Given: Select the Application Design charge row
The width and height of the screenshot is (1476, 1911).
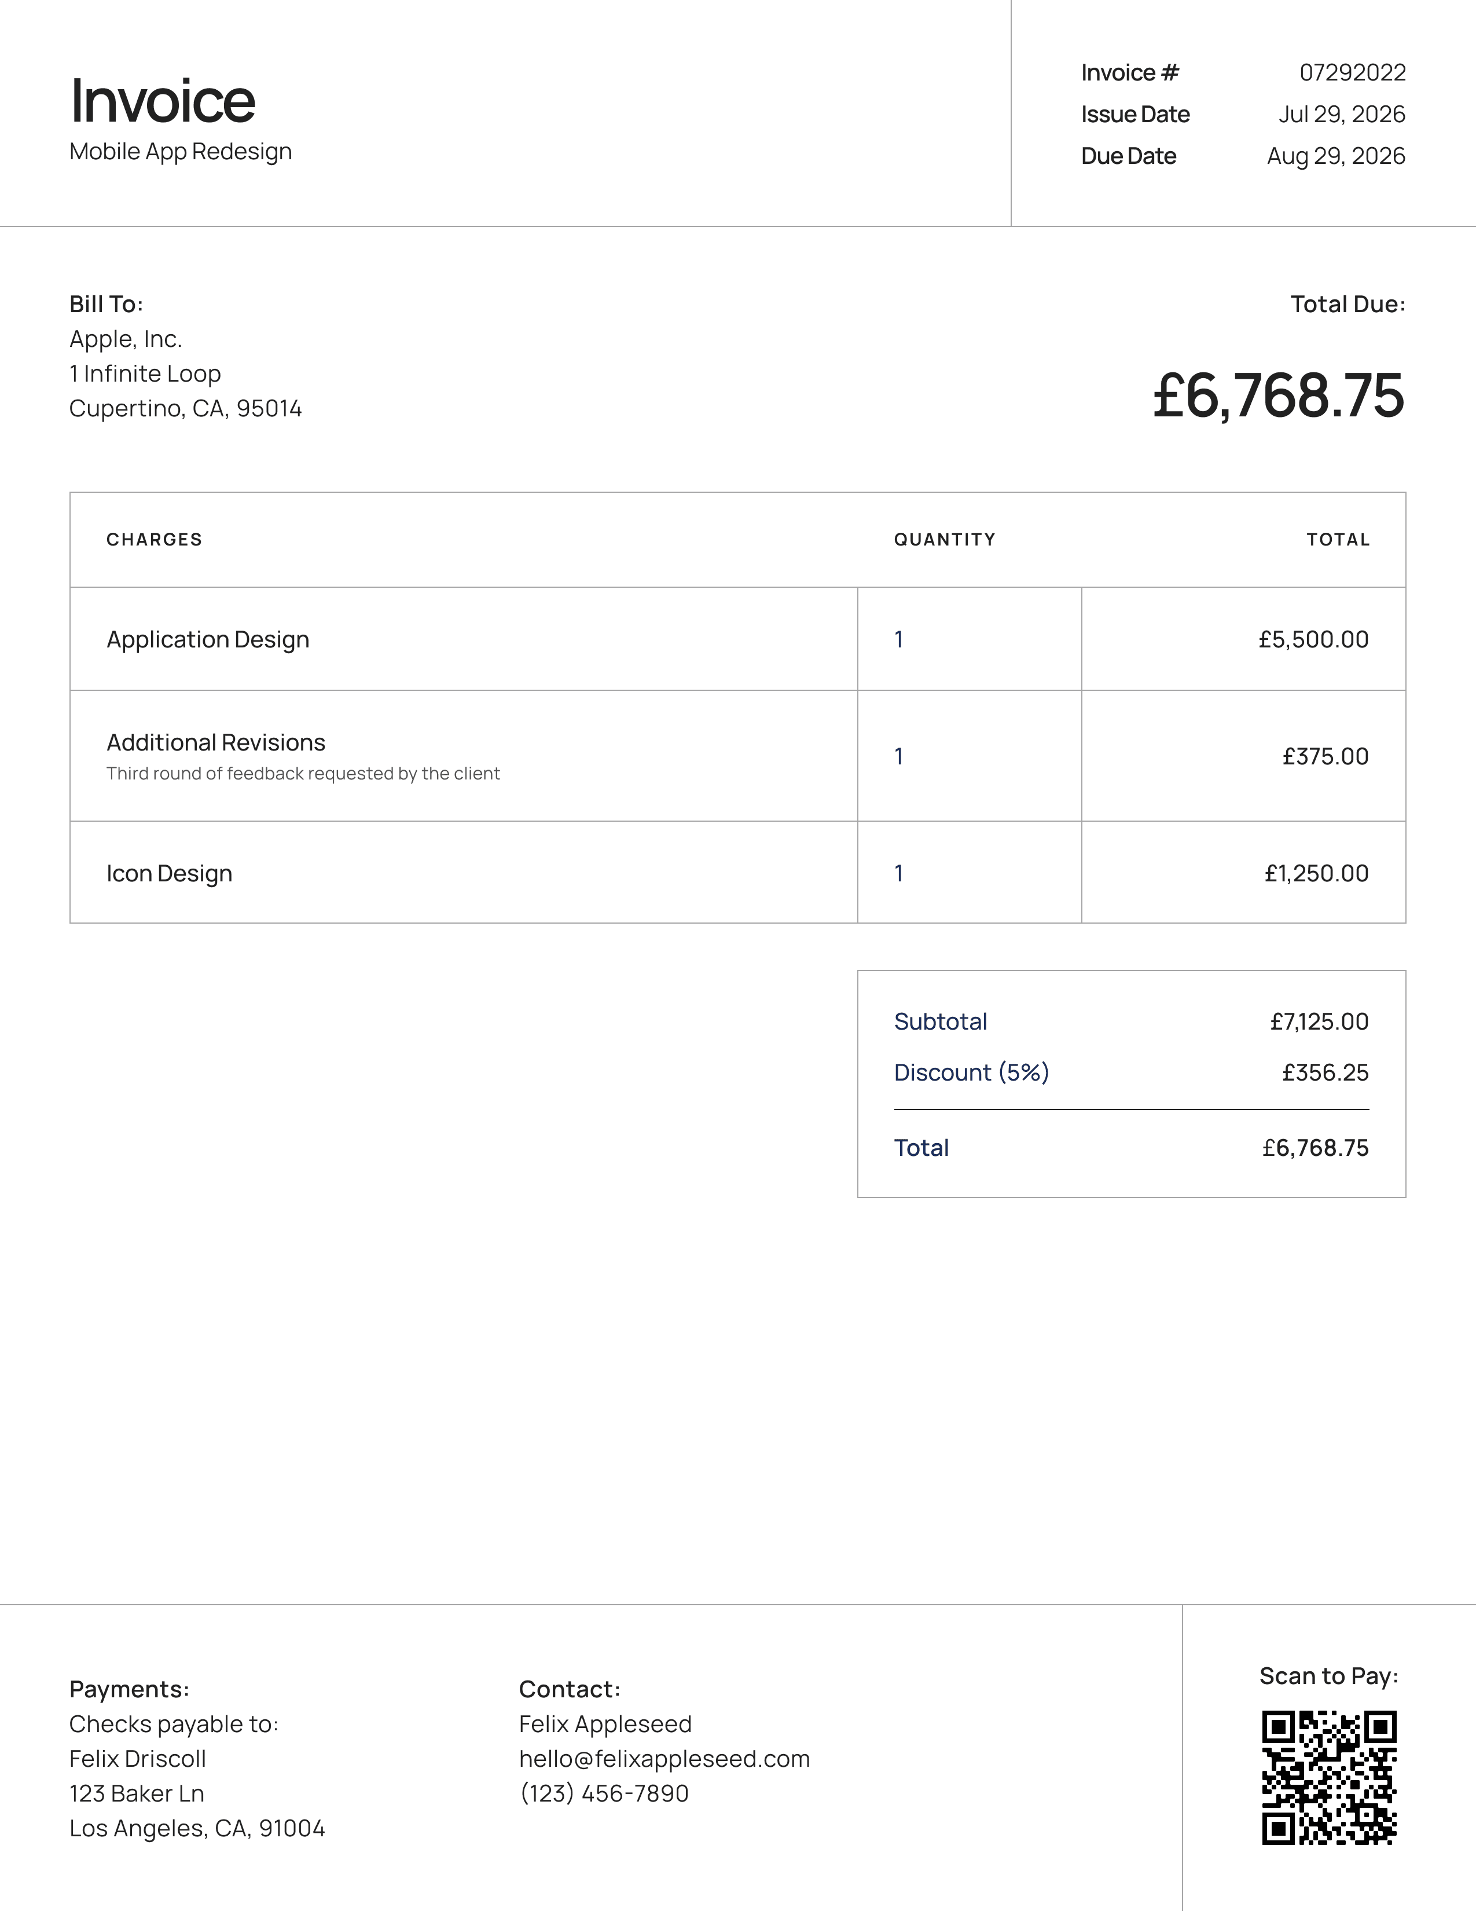Looking at the screenshot, I should [738, 639].
